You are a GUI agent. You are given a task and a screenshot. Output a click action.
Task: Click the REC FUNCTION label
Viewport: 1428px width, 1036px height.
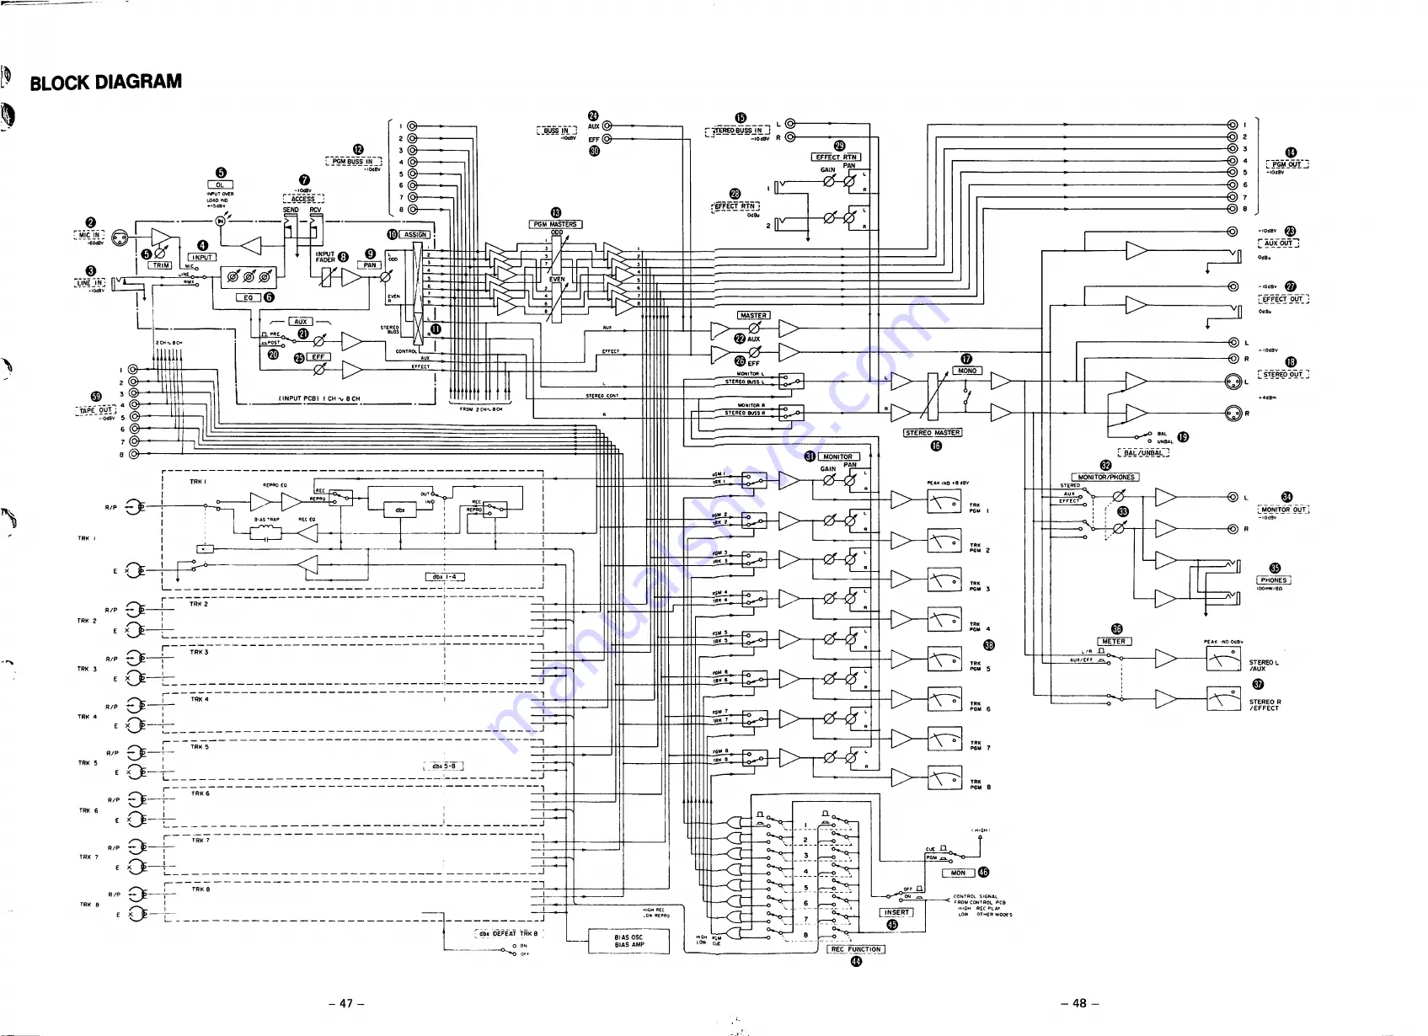pyautogui.click(x=855, y=949)
